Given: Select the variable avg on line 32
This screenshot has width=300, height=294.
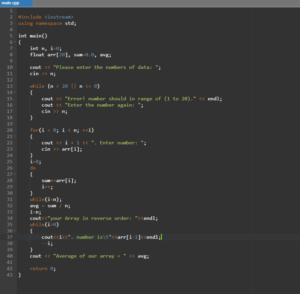Looking at the screenshot, I should coord(34,206).
